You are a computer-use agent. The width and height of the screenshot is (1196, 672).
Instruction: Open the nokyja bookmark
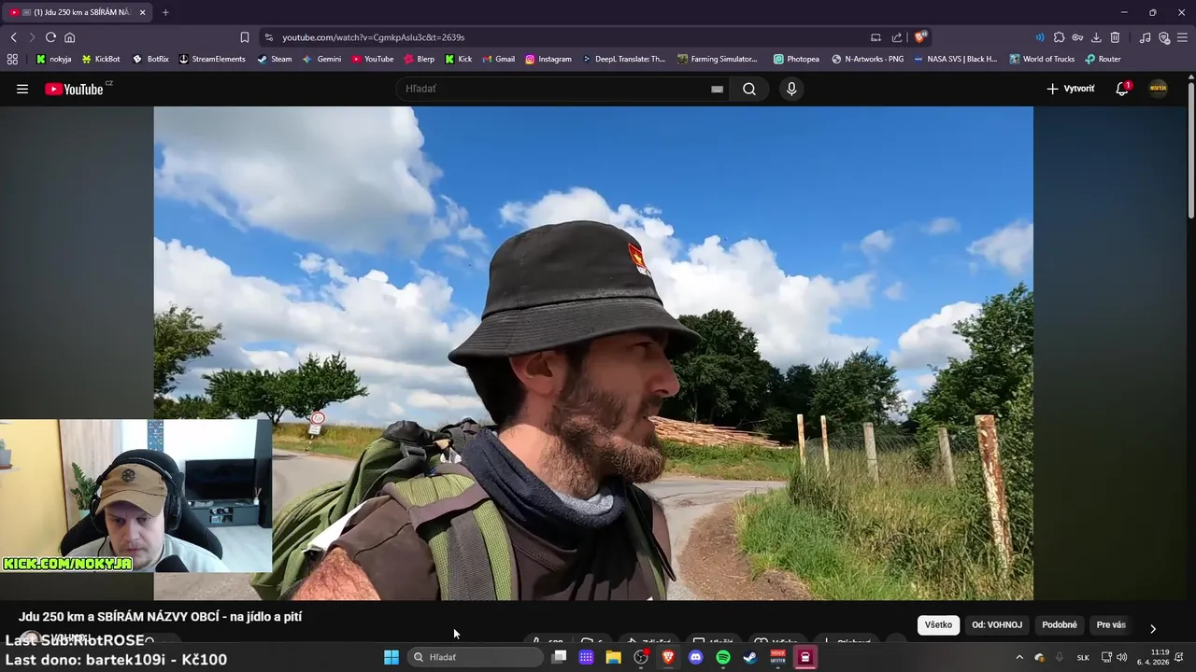pos(54,59)
